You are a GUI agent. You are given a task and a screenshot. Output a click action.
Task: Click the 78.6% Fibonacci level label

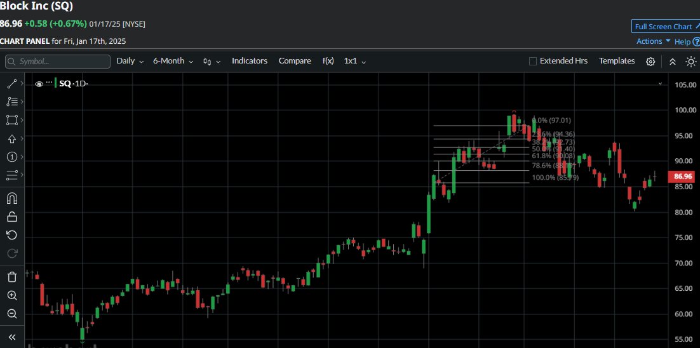click(553, 166)
